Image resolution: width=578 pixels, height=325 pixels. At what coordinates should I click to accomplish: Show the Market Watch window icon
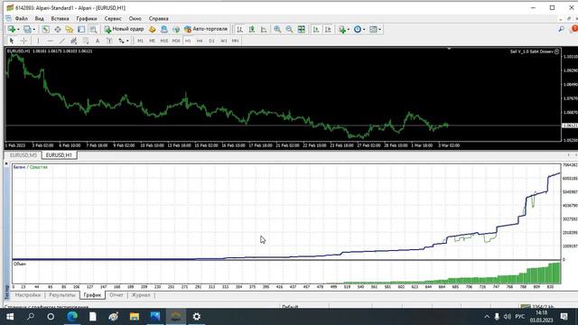point(45,30)
